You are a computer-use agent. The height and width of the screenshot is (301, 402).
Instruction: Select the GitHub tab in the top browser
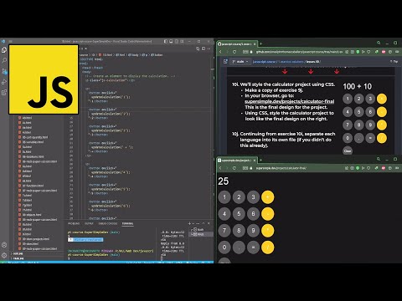coord(237,44)
